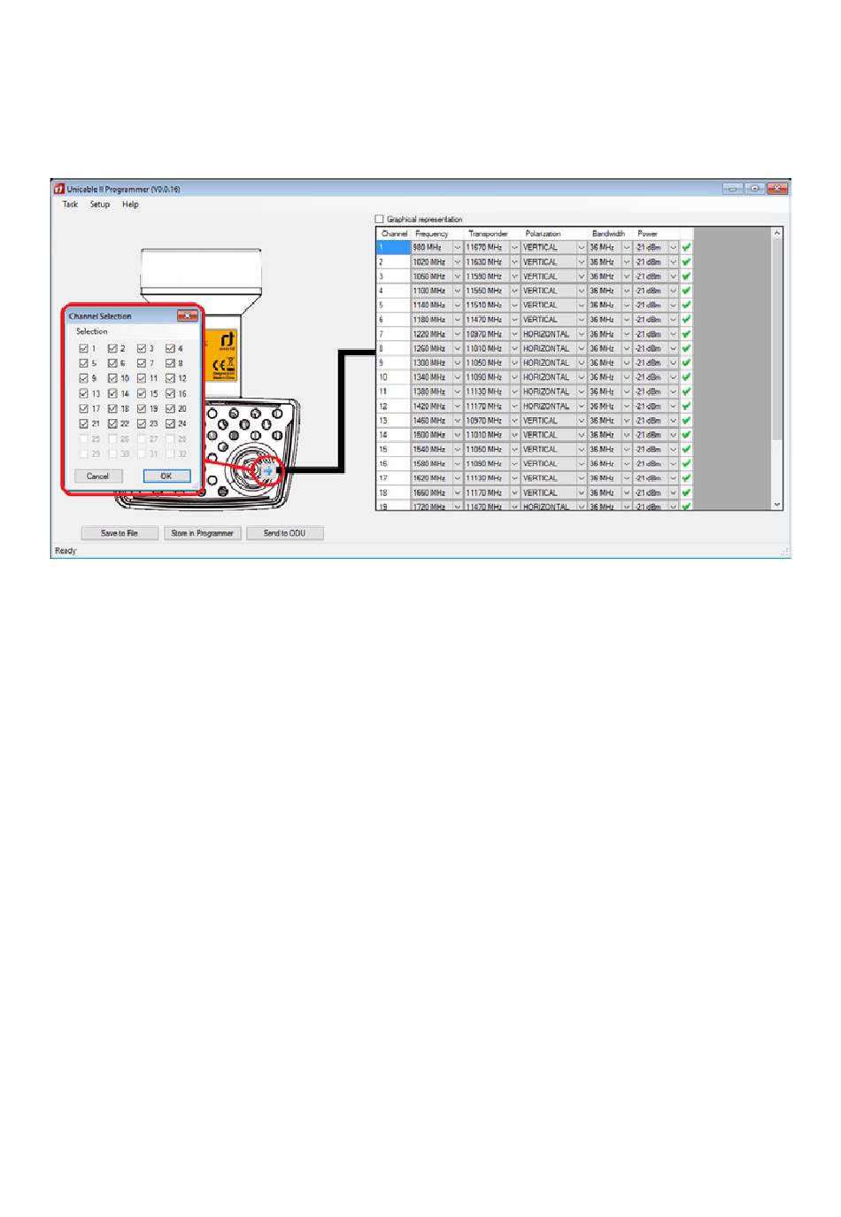
Task: Uncheck channel 1 in Channel Selection
Action: (x=84, y=348)
